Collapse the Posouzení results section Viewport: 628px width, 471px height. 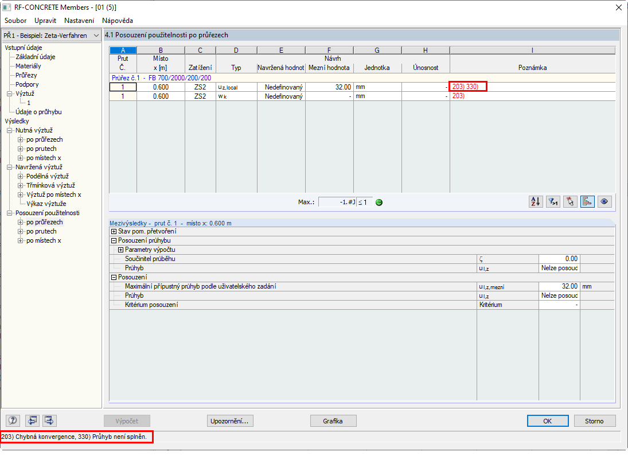[114, 277]
